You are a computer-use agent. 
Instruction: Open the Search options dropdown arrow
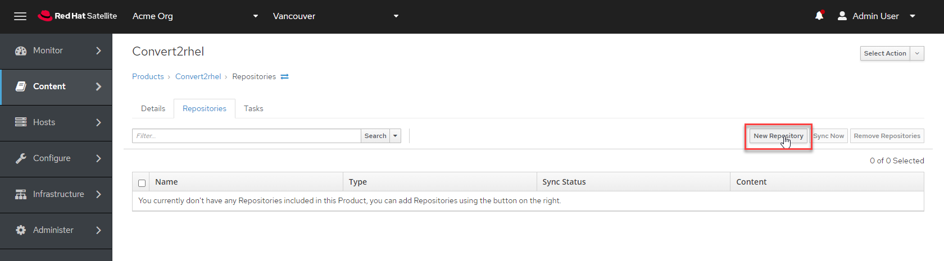396,136
